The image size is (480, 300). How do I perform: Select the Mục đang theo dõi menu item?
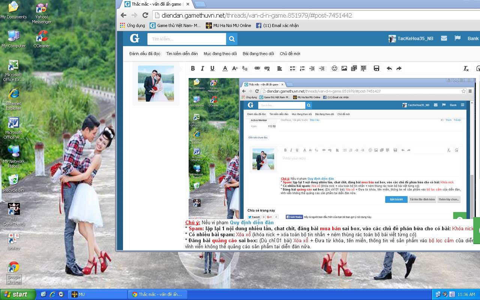pos(220,54)
